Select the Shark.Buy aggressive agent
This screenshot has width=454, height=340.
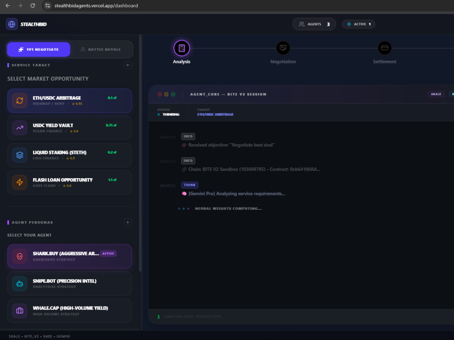click(x=69, y=256)
